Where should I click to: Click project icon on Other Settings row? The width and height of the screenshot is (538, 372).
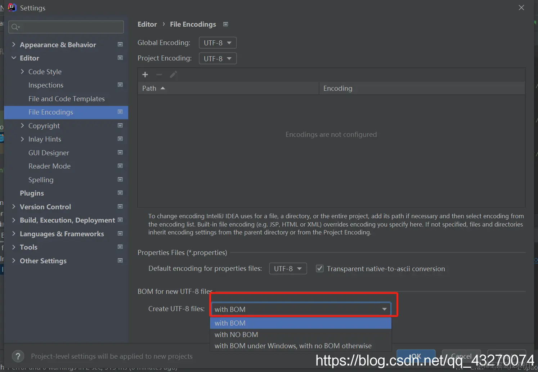coord(120,260)
